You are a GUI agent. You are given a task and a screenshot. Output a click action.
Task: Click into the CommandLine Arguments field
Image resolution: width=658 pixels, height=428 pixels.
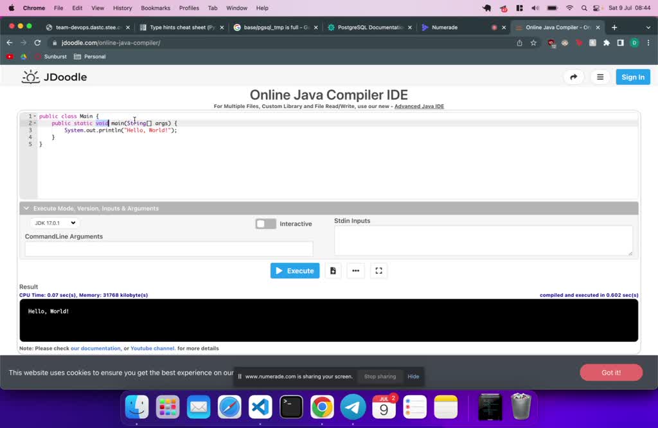[168, 249]
